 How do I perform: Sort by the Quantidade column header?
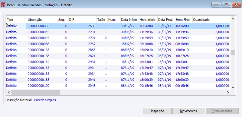point(211,20)
